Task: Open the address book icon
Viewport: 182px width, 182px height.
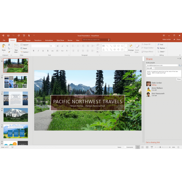Action: click(180, 65)
